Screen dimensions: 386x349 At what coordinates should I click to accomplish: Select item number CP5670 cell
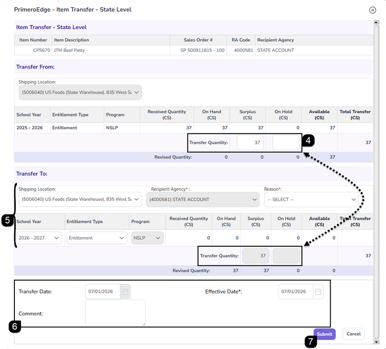33,50
